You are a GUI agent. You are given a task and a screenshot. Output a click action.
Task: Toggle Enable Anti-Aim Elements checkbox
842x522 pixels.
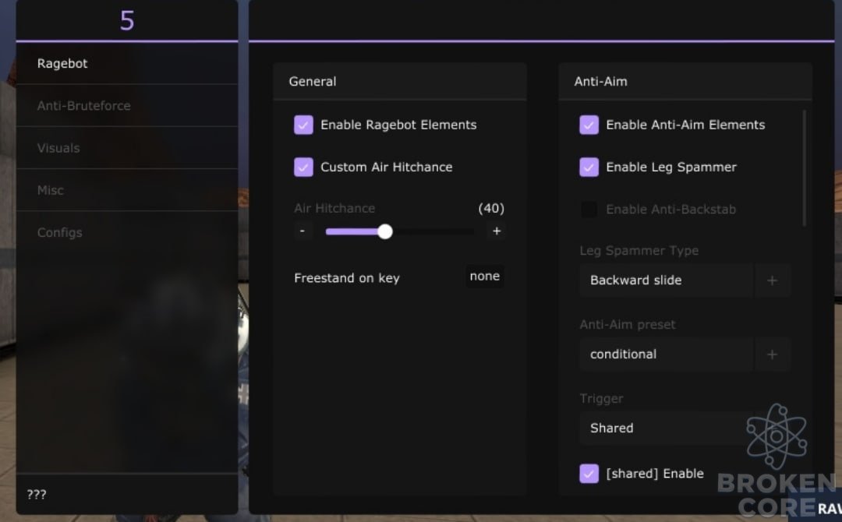(589, 125)
